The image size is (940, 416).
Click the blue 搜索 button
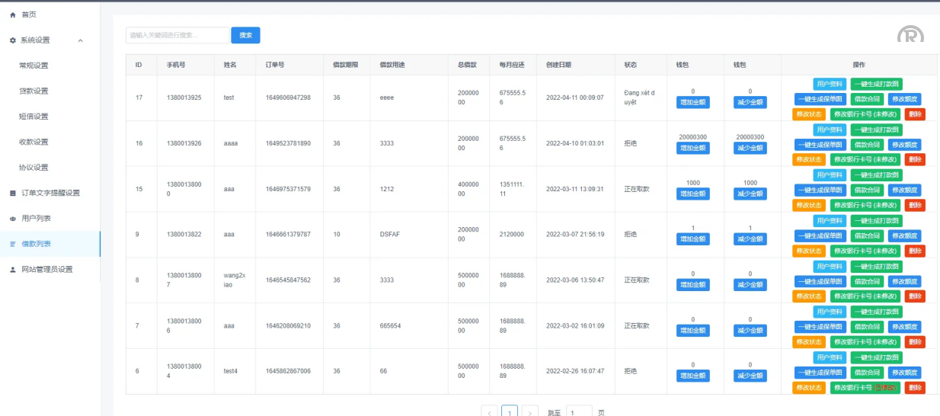[x=245, y=35]
